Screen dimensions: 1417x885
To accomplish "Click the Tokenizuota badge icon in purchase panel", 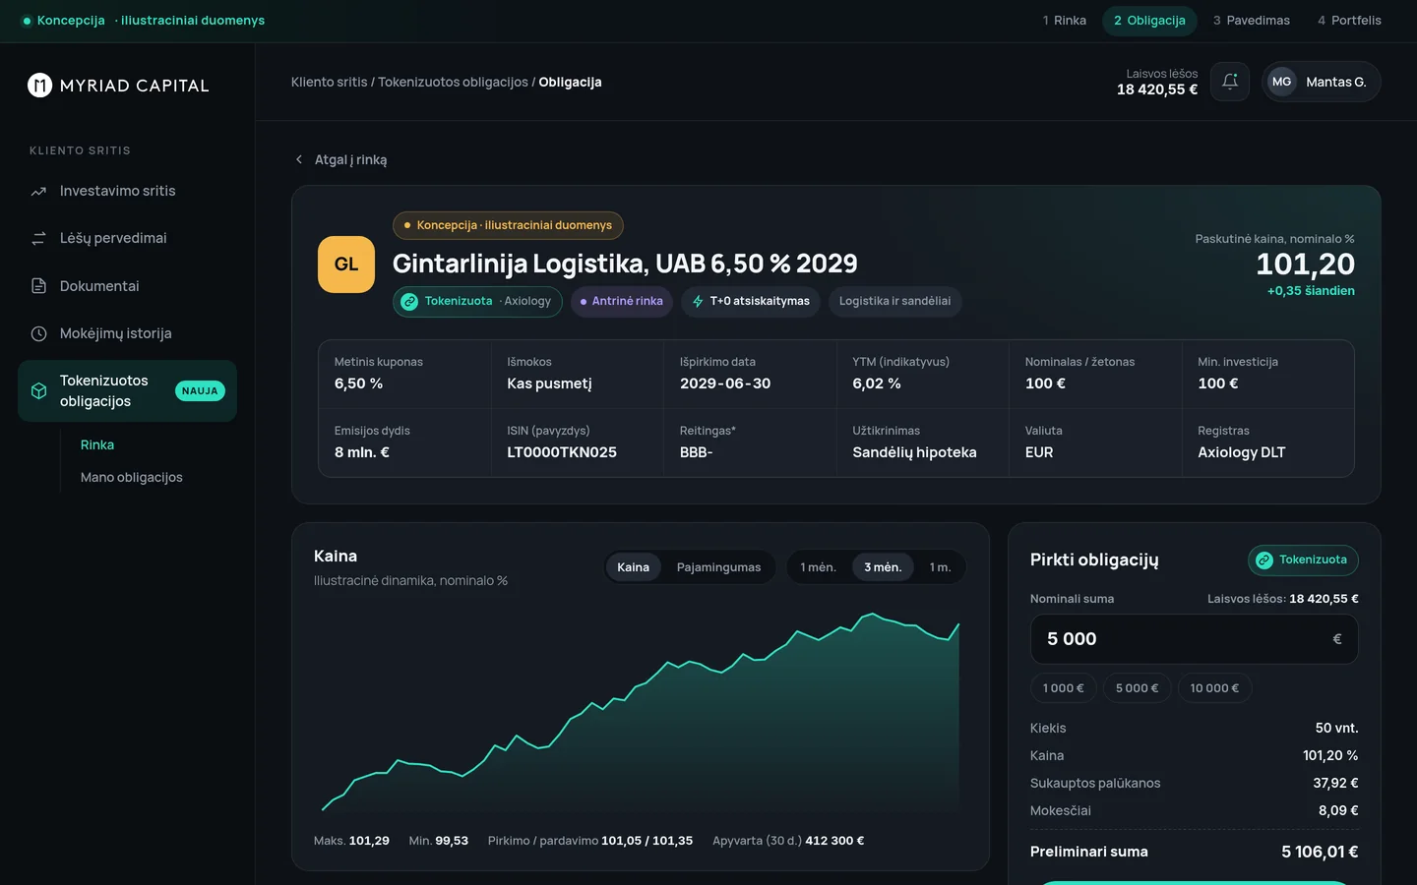I will pos(1264,560).
